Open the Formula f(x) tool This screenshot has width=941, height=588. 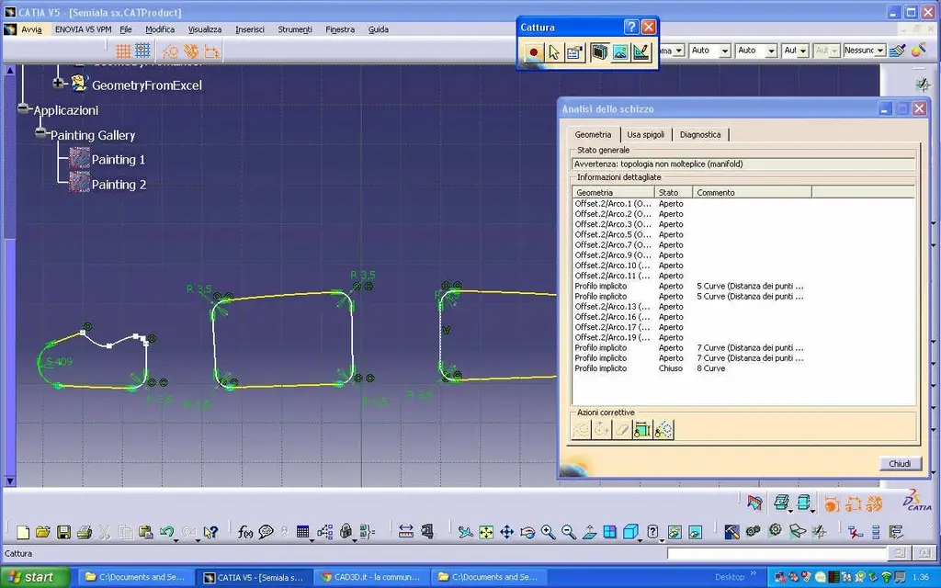[x=244, y=532]
